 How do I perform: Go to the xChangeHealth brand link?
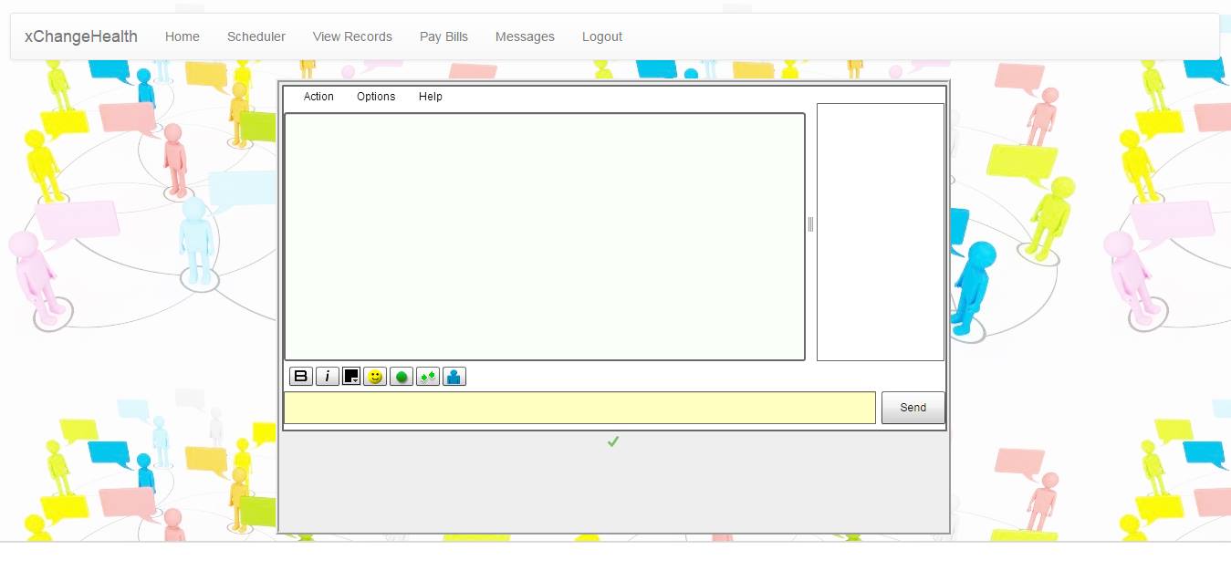tap(81, 36)
